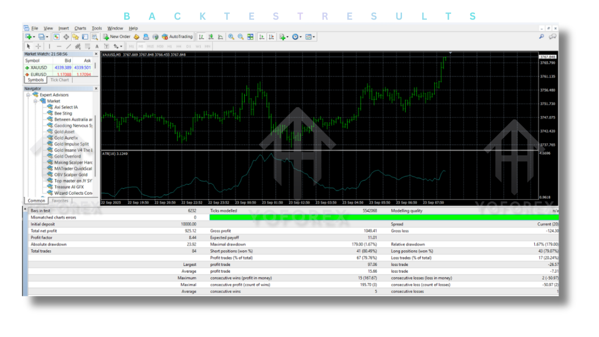This screenshot has height=337, width=599.
Task: Click the Tile Windows icon
Action: click(x=250, y=37)
